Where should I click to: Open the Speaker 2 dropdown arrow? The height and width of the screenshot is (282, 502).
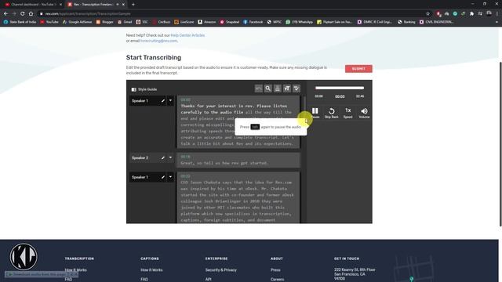click(170, 157)
